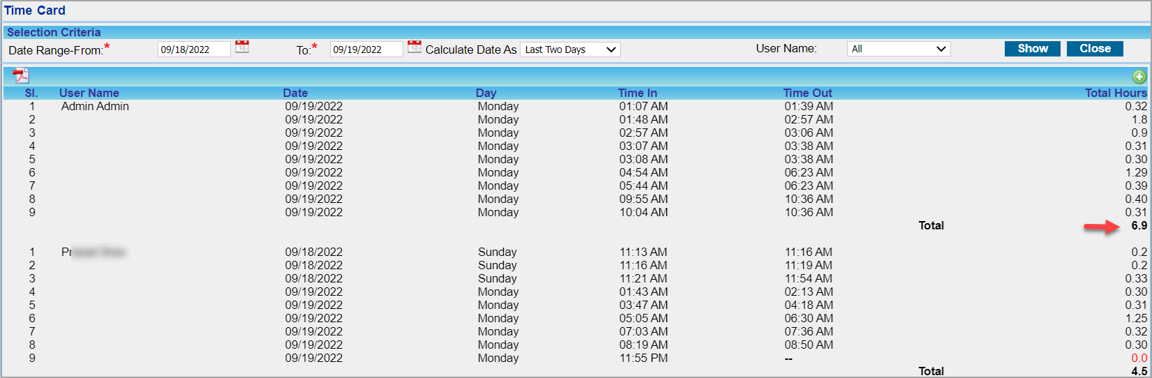Click the Time In column header
Viewport: 1152px width, 378px height.
pyautogui.click(x=637, y=93)
